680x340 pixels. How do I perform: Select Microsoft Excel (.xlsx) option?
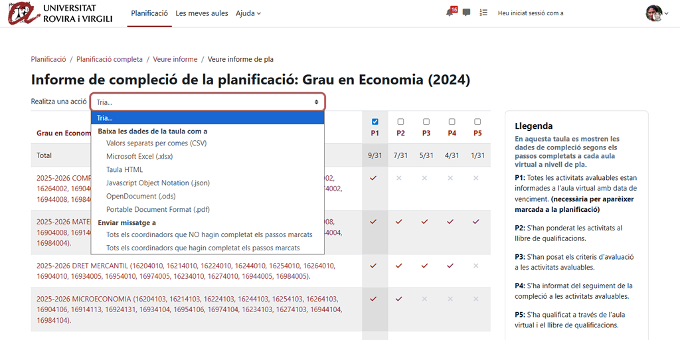point(139,157)
